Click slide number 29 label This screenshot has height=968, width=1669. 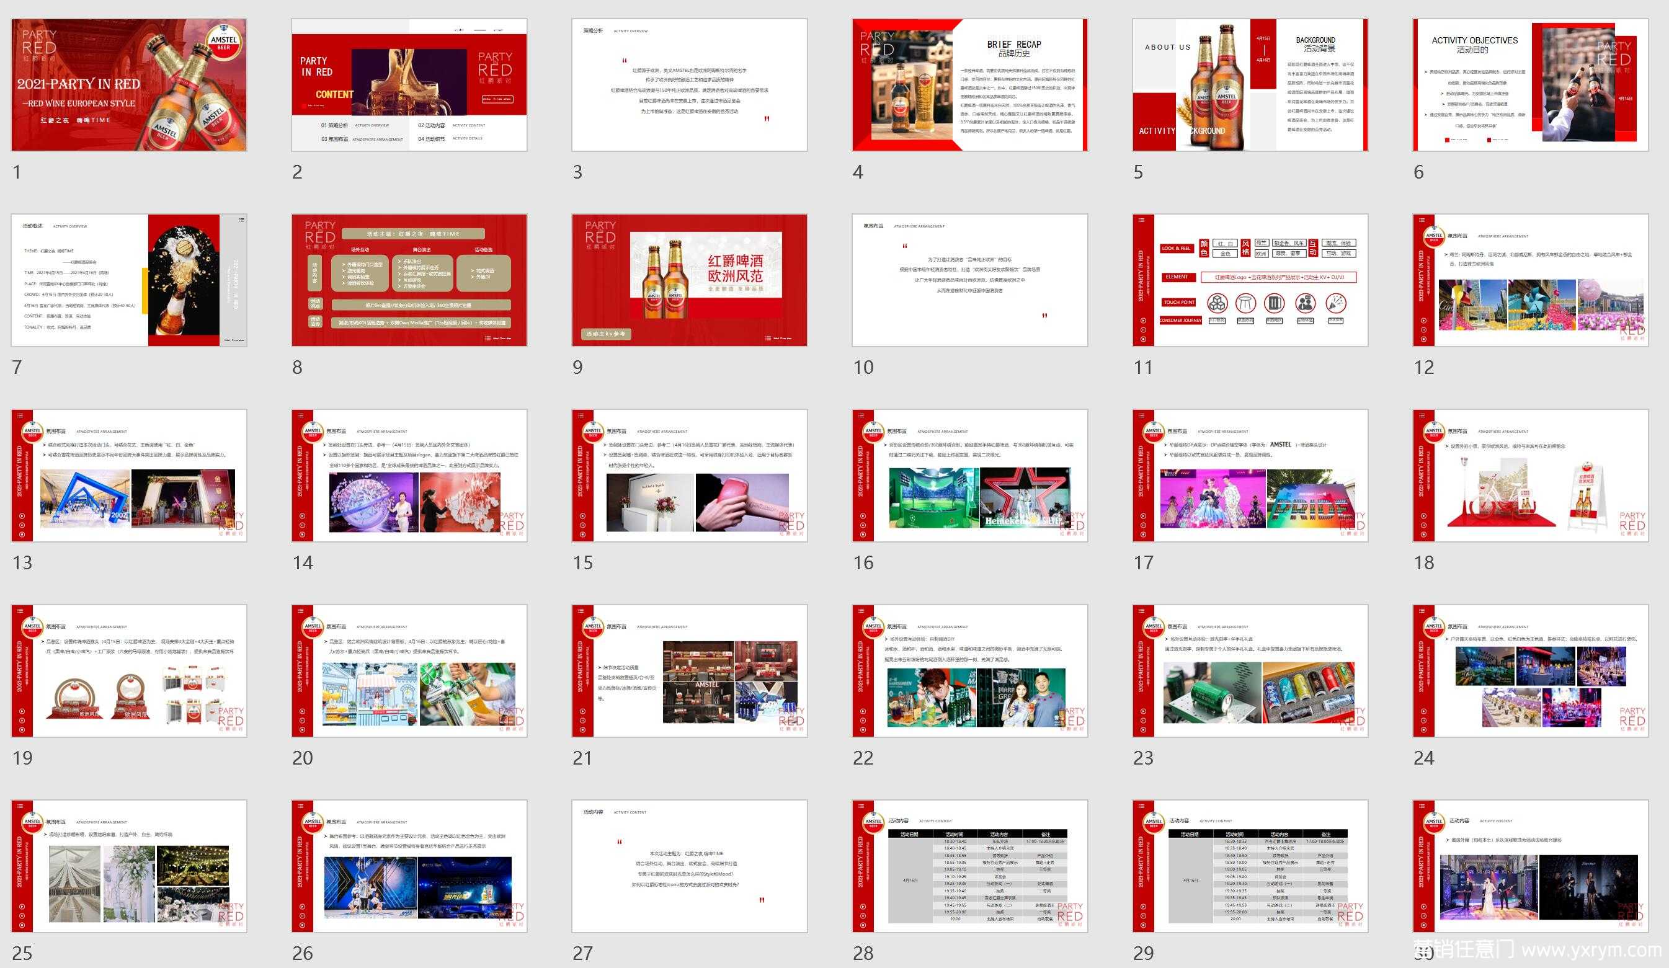pyautogui.click(x=1143, y=954)
